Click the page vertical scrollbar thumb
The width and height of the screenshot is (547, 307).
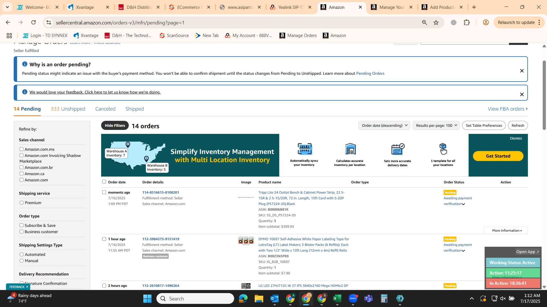coord(544,95)
